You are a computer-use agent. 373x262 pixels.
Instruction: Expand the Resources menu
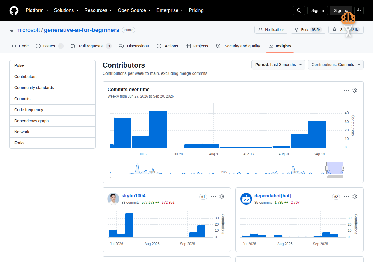pos(98,10)
